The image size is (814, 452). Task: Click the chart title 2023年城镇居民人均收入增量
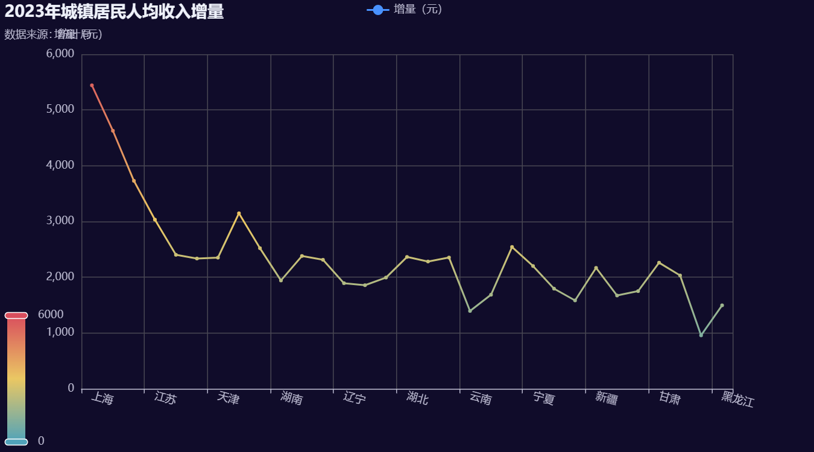115,11
